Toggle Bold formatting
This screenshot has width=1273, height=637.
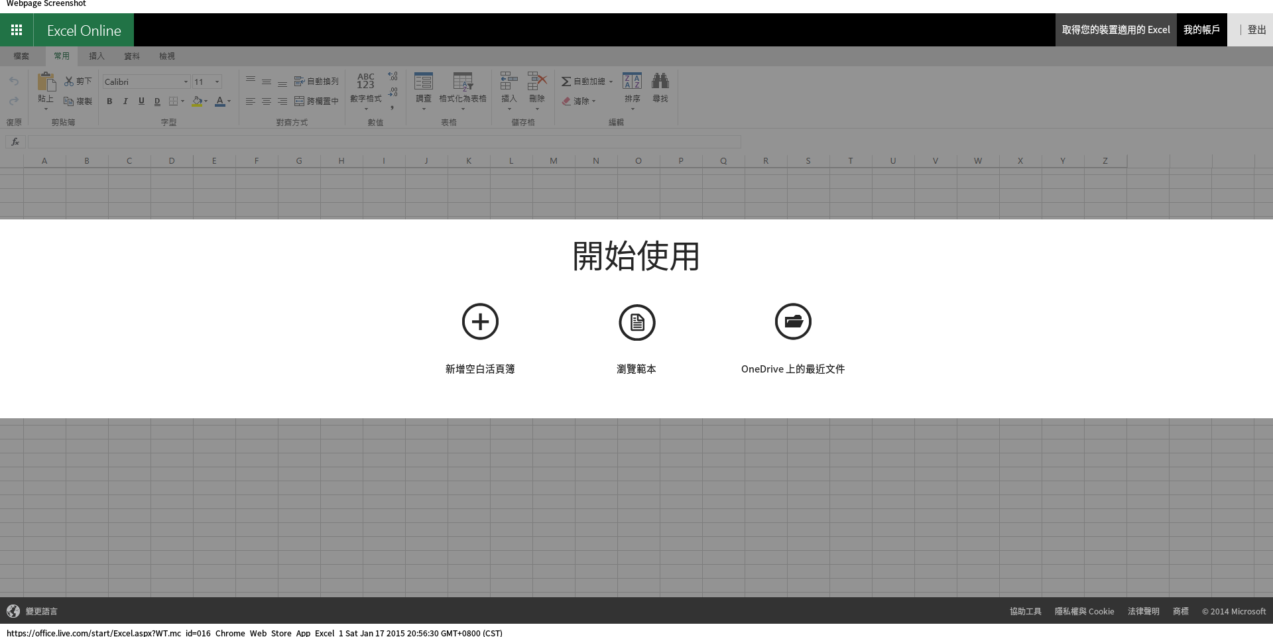[x=109, y=101]
